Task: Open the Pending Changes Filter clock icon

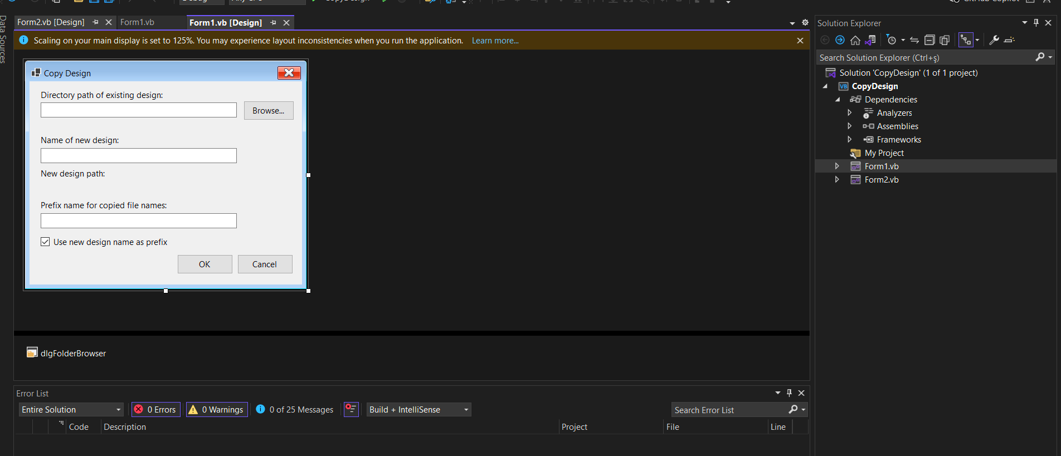Action: tap(892, 40)
